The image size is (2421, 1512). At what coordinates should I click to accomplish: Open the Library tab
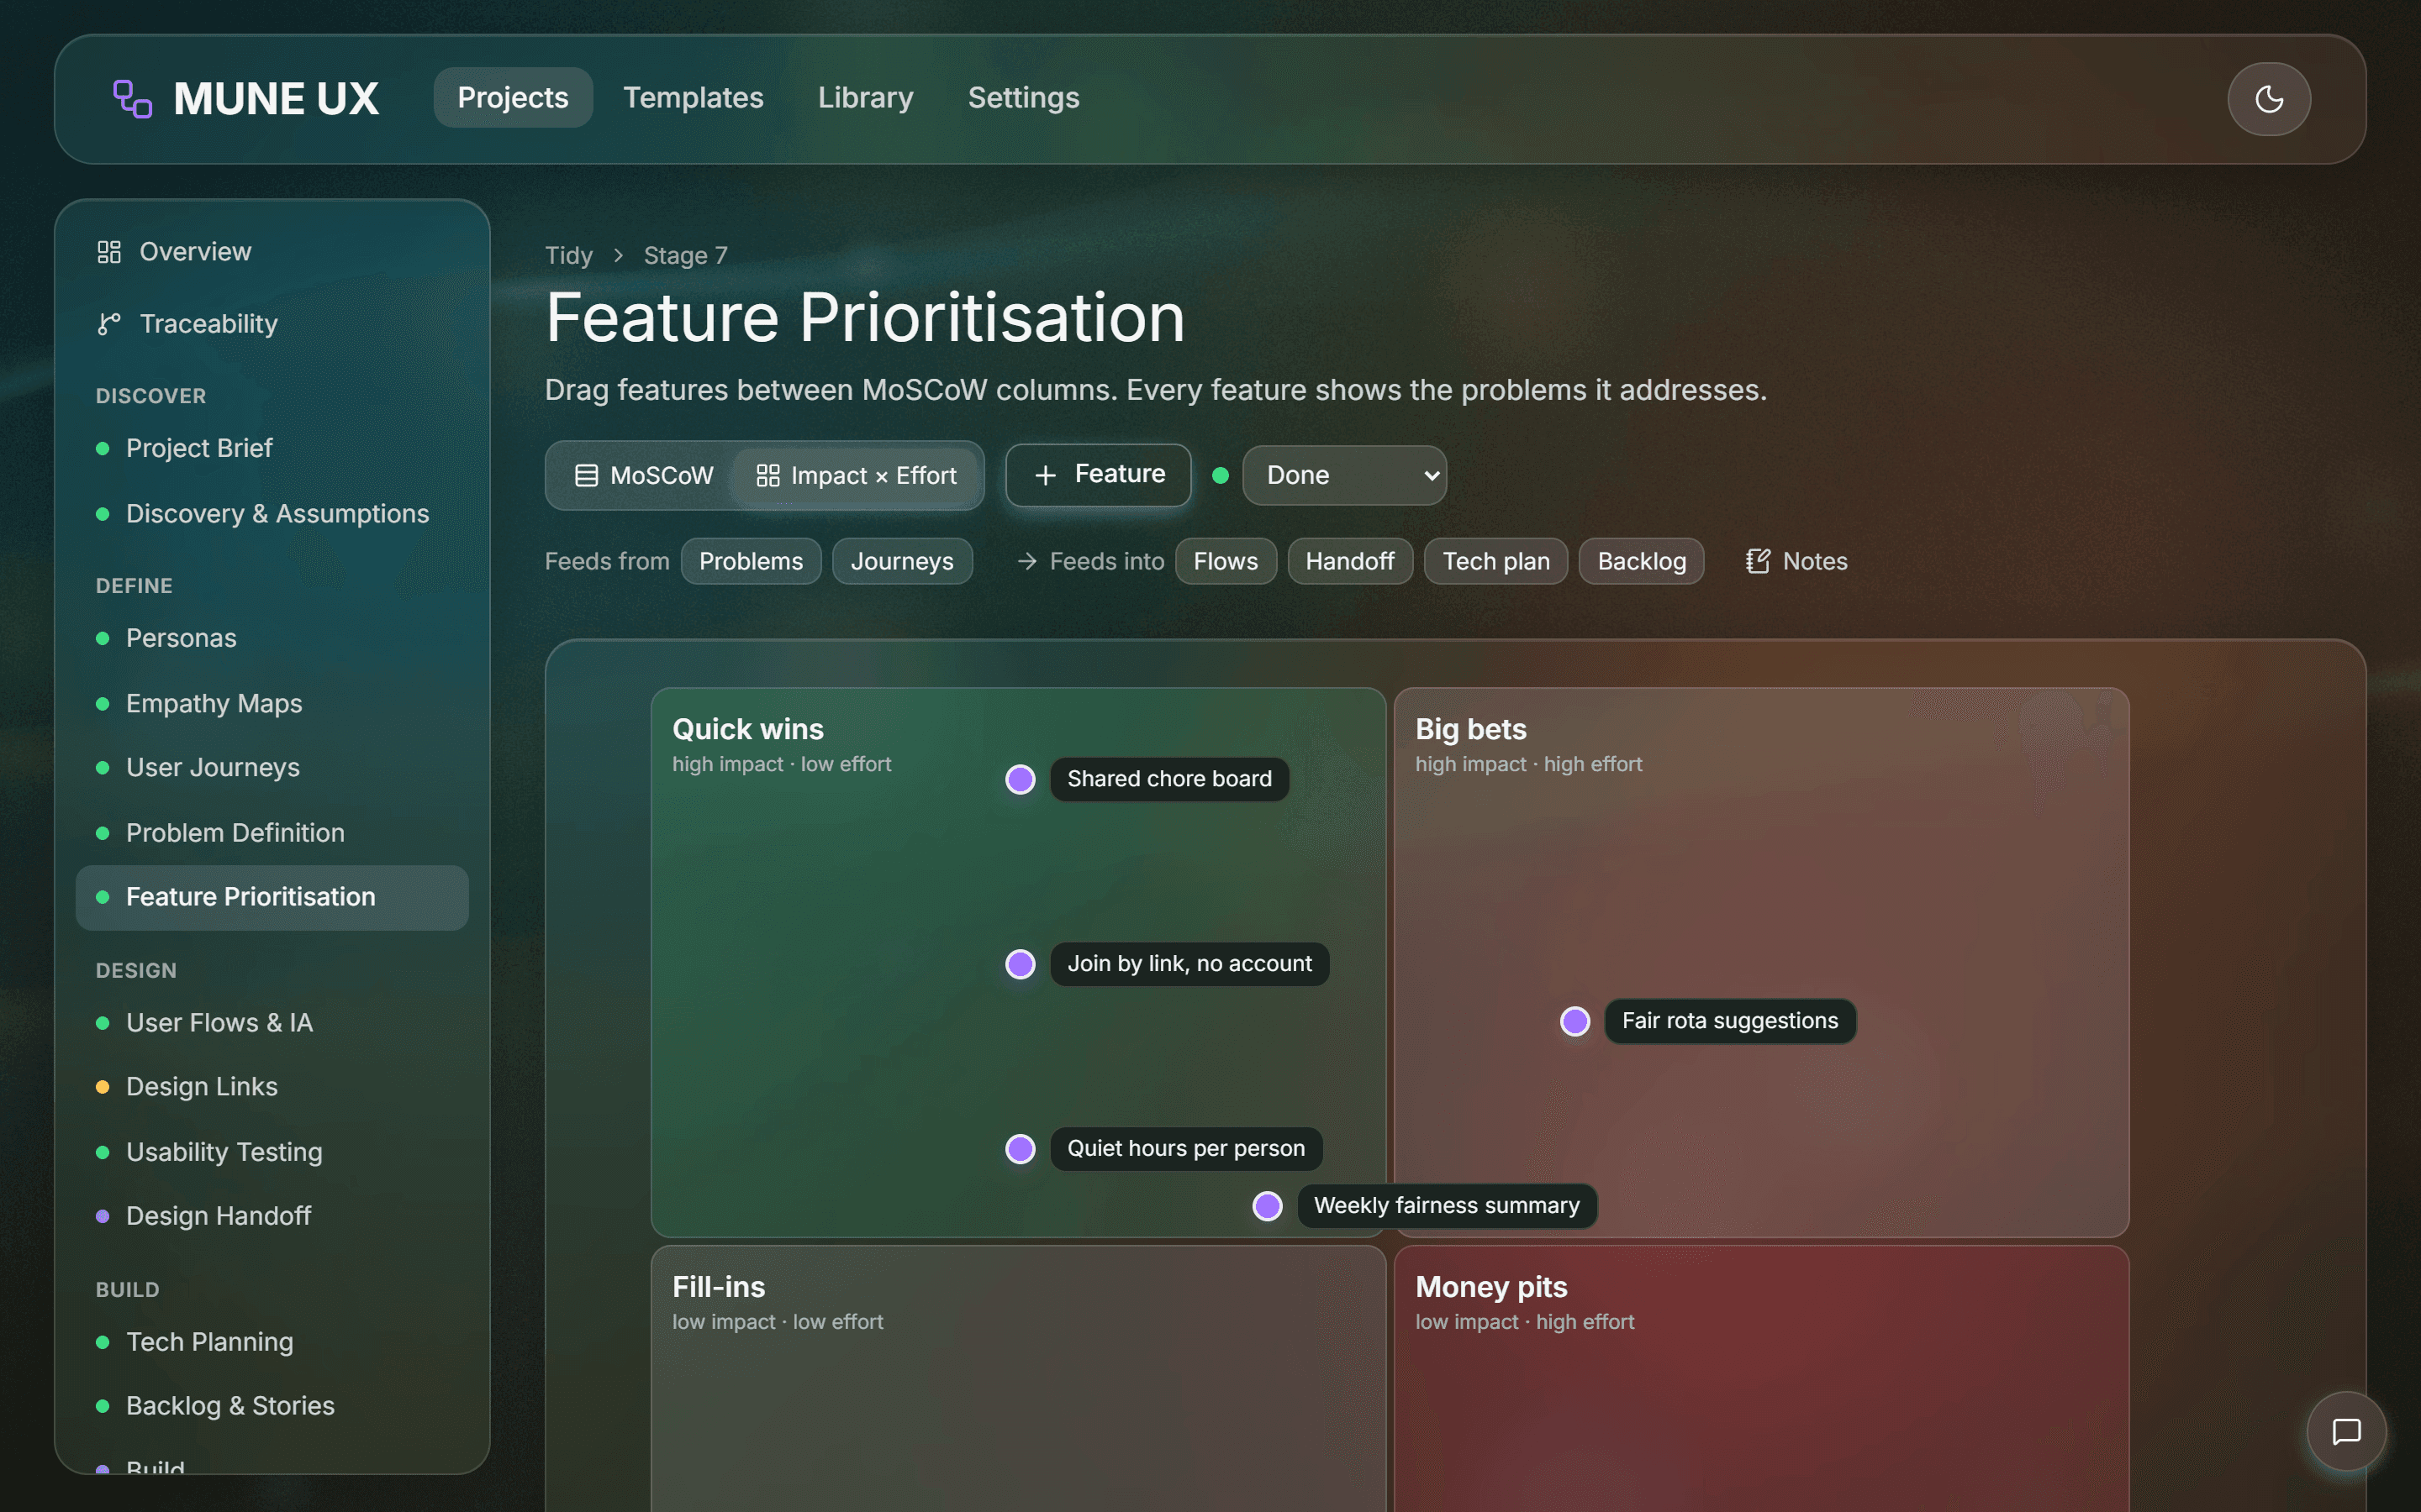click(865, 98)
